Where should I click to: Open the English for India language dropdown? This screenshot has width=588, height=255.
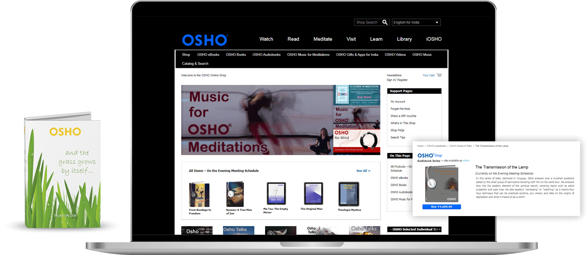pos(416,22)
